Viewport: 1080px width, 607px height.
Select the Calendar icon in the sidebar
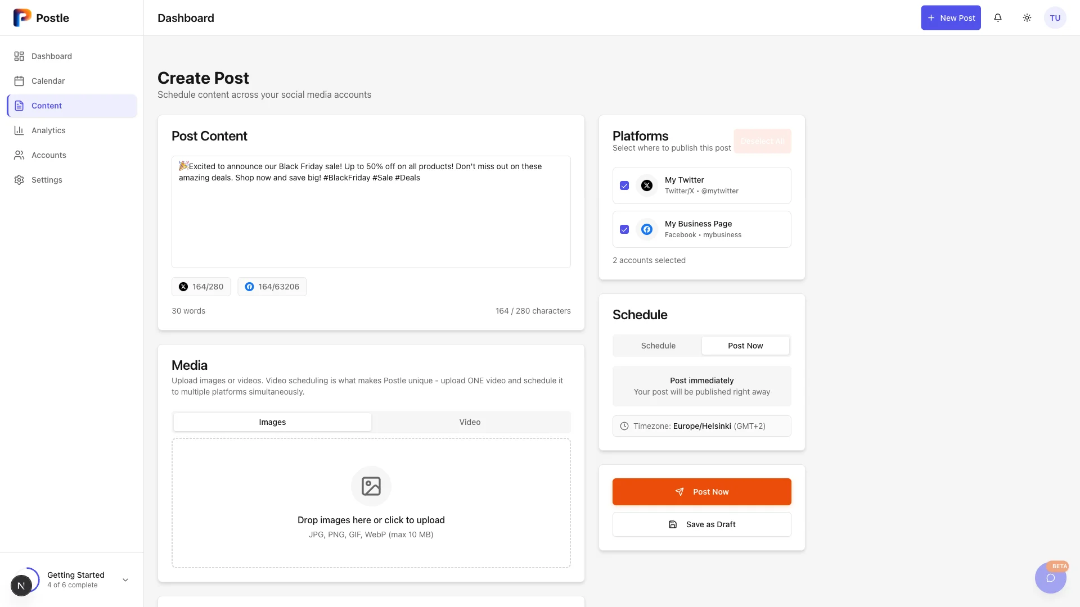tap(19, 80)
